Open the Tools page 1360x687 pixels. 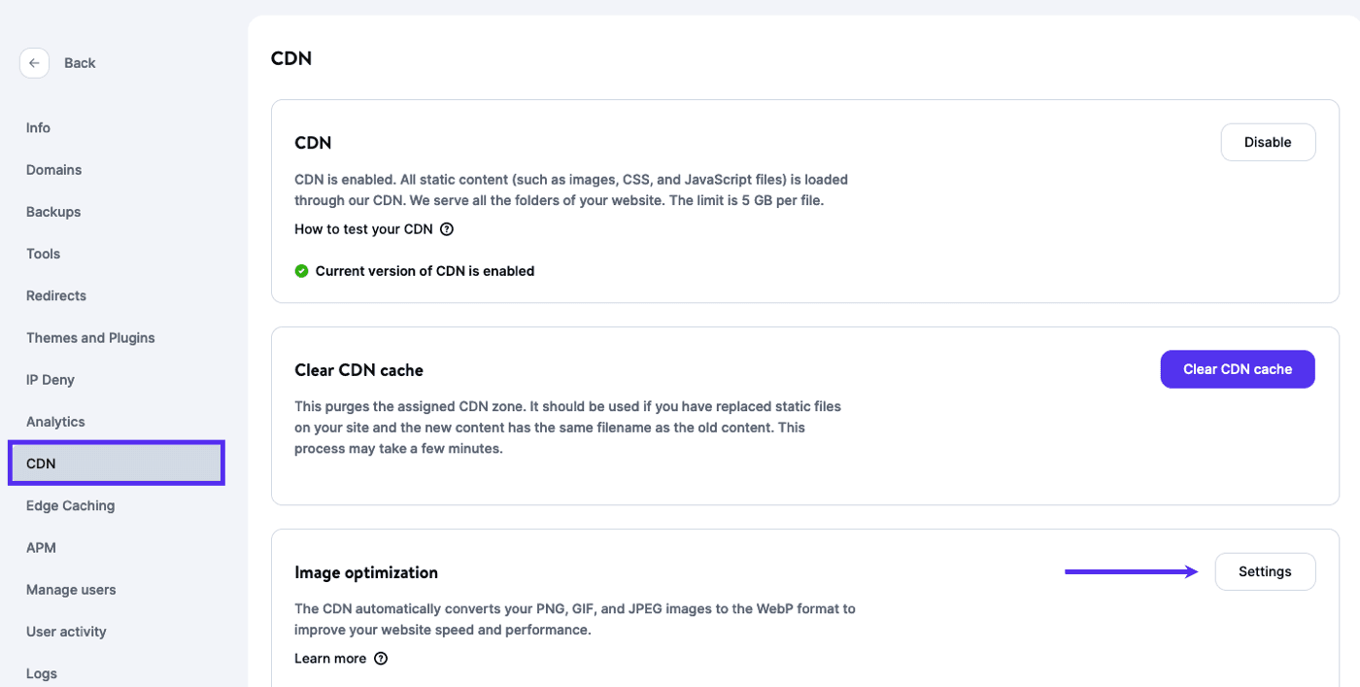(43, 253)
